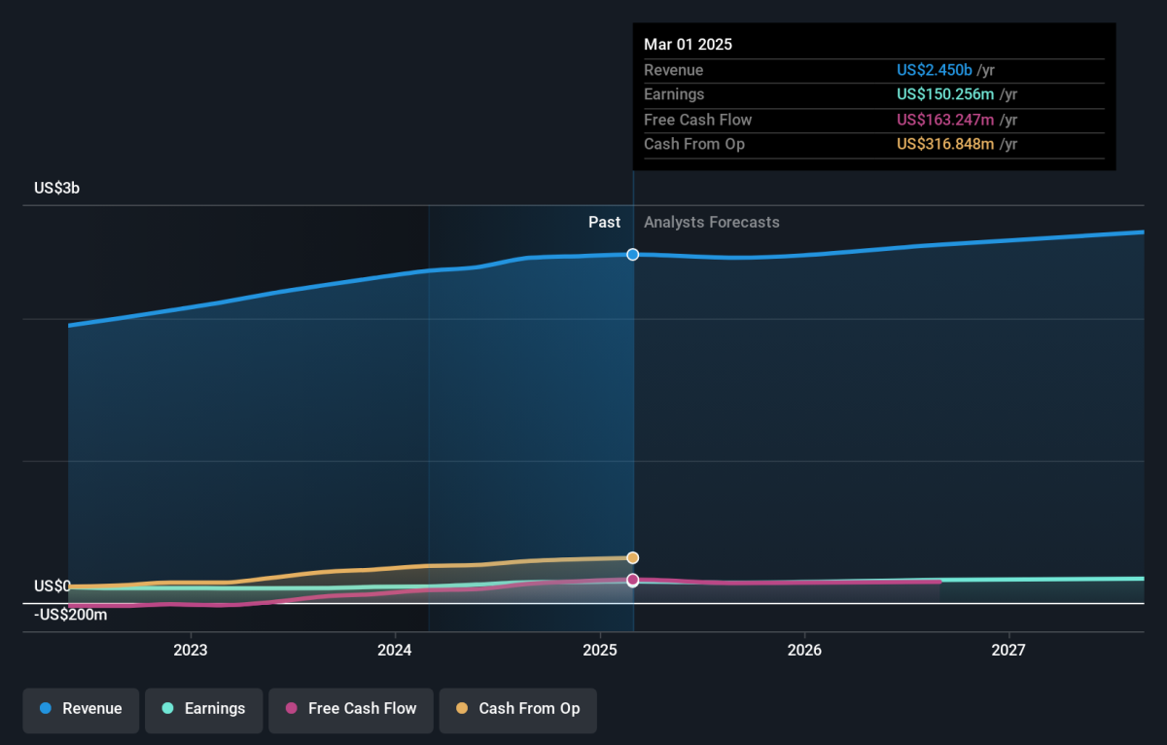
Task: Select the blue Revenue data point marker
Action: pos(633,255)
